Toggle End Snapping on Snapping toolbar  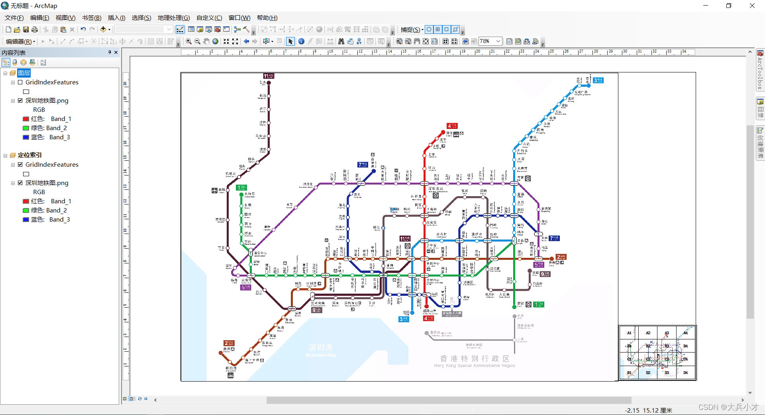pos(438,29)
